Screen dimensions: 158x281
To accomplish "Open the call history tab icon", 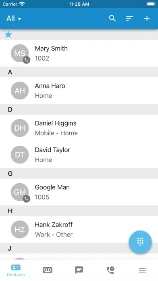I will (110, 270).
